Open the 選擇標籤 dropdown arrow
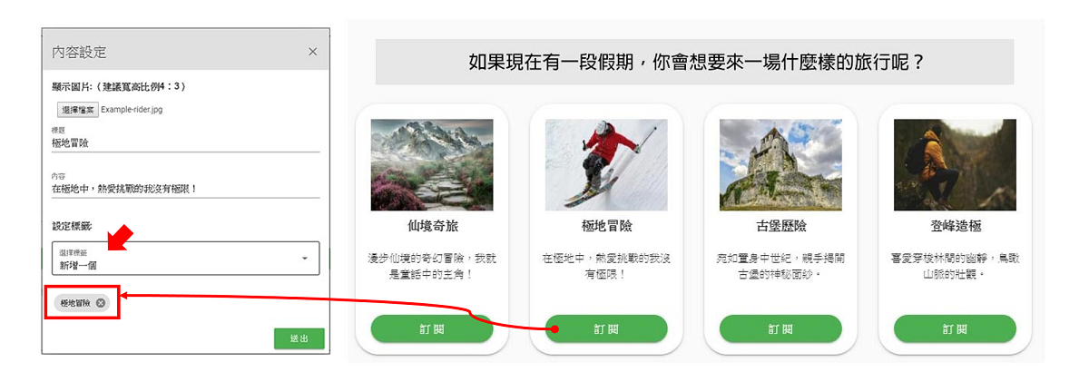Image resolution: width=1089 pixels, height=382 pixels. pyautogui.click(x=303, y=259)
